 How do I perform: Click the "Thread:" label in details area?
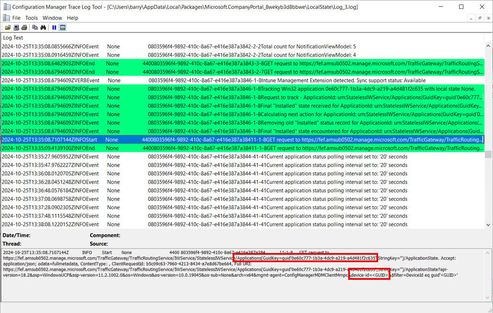(x=12, y=244)
